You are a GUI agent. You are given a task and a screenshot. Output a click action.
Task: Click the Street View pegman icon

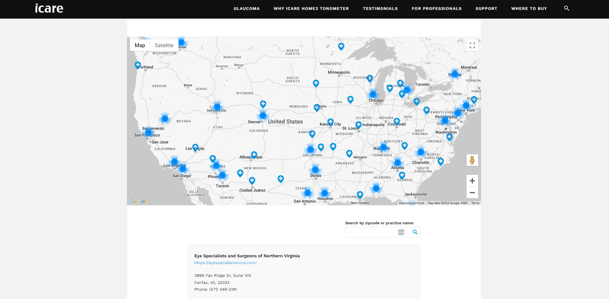tap(472, 160)
